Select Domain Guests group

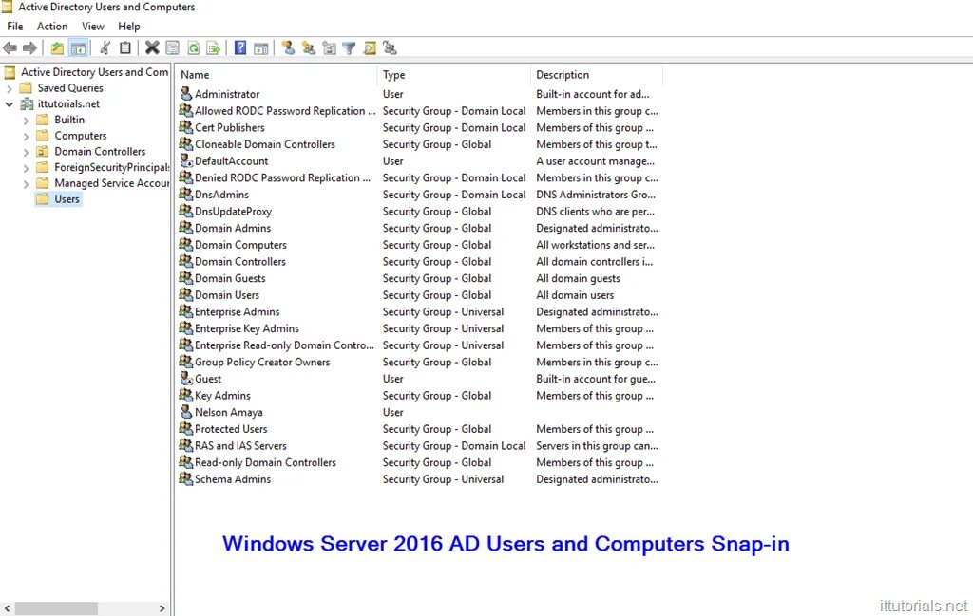click(x=230, y=278)
